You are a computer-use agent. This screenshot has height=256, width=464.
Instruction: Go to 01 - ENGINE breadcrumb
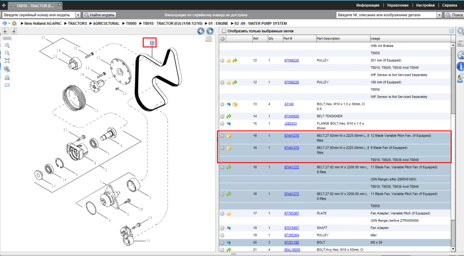coord(218,23)
